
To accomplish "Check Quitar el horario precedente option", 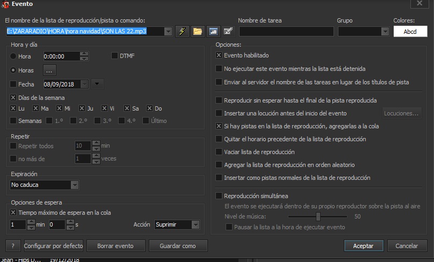I will 219,139.
